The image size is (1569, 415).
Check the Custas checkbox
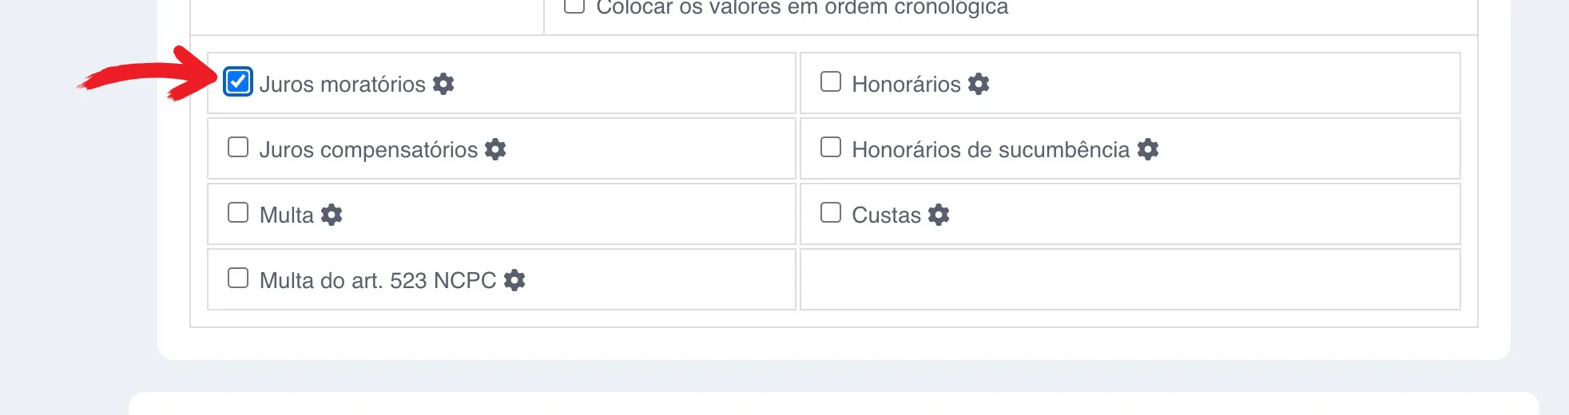pos(831,213)
